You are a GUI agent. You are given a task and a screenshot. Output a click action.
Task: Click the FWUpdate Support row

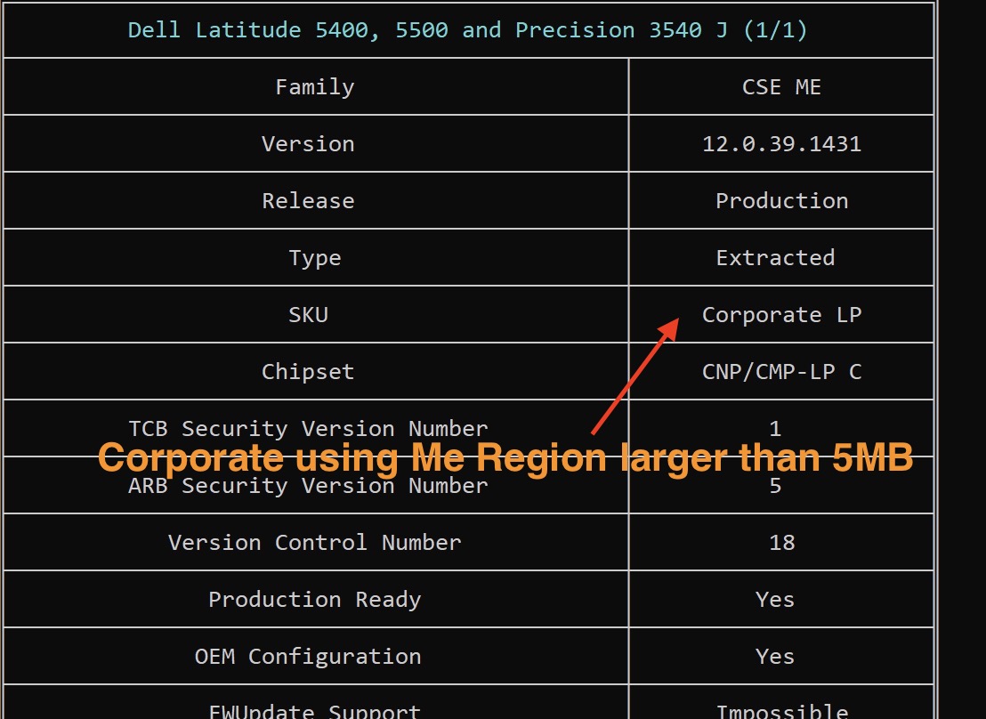(x=314, y=710)
